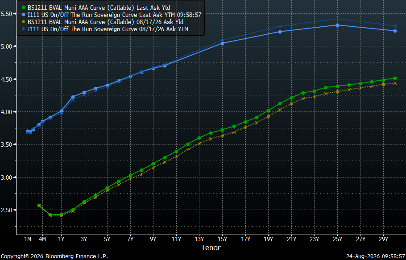Screen dimensions: 406x260
Task: Click the yellow dotted muni point at 30Y
Action: (x=395, y=83)
